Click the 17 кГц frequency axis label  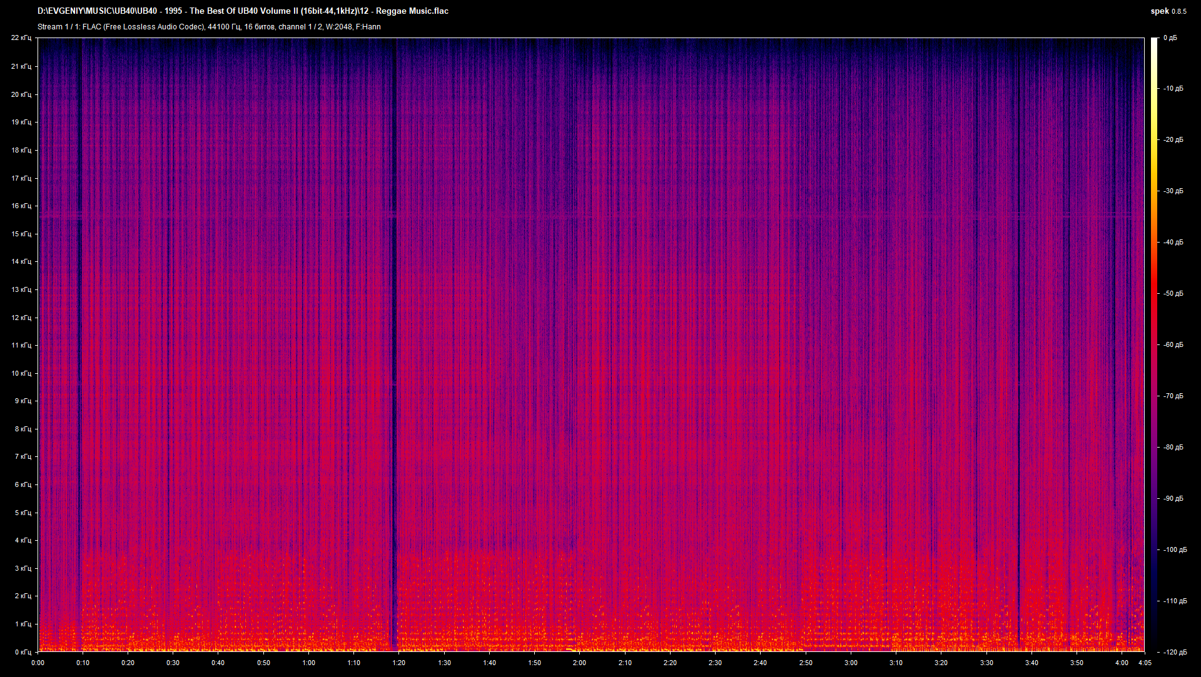[21, 178]
